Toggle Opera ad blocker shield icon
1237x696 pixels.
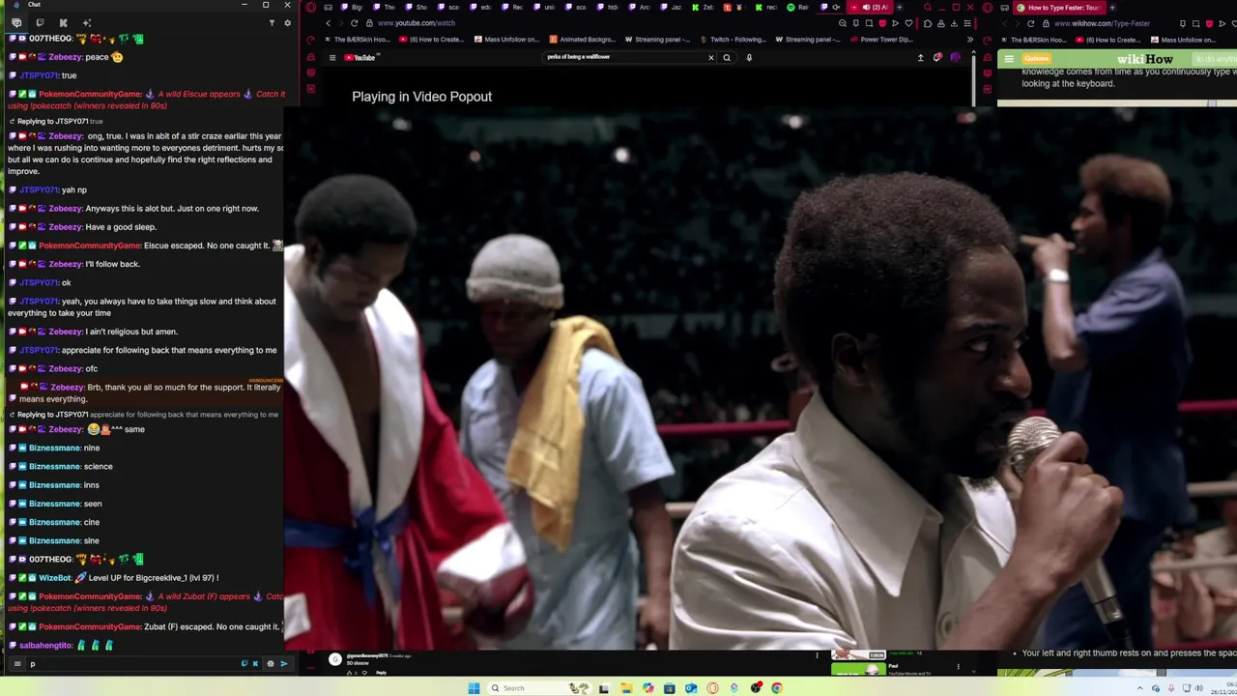[x=881, y=23]
